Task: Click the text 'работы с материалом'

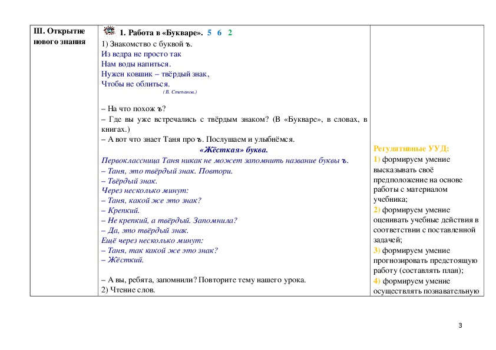Action: tap(411, 189)
